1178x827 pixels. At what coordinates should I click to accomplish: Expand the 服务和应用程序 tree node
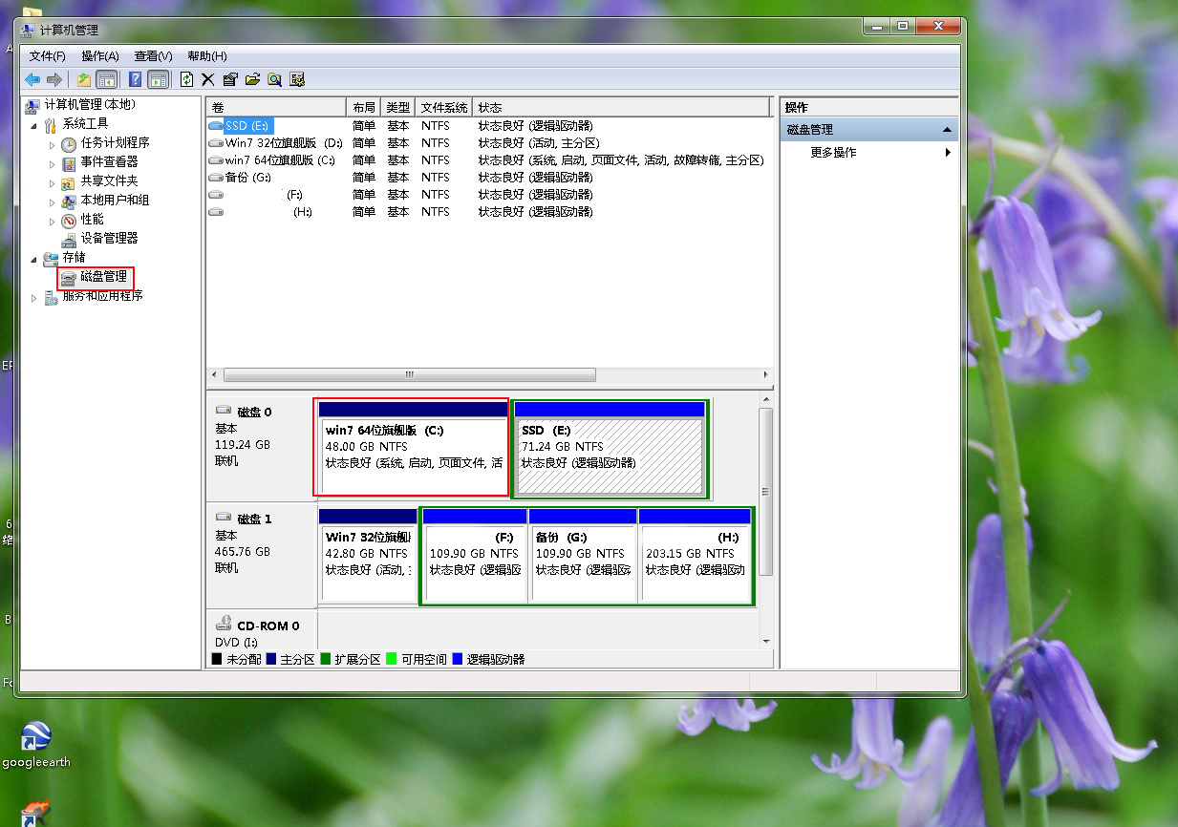click(32, 297)
